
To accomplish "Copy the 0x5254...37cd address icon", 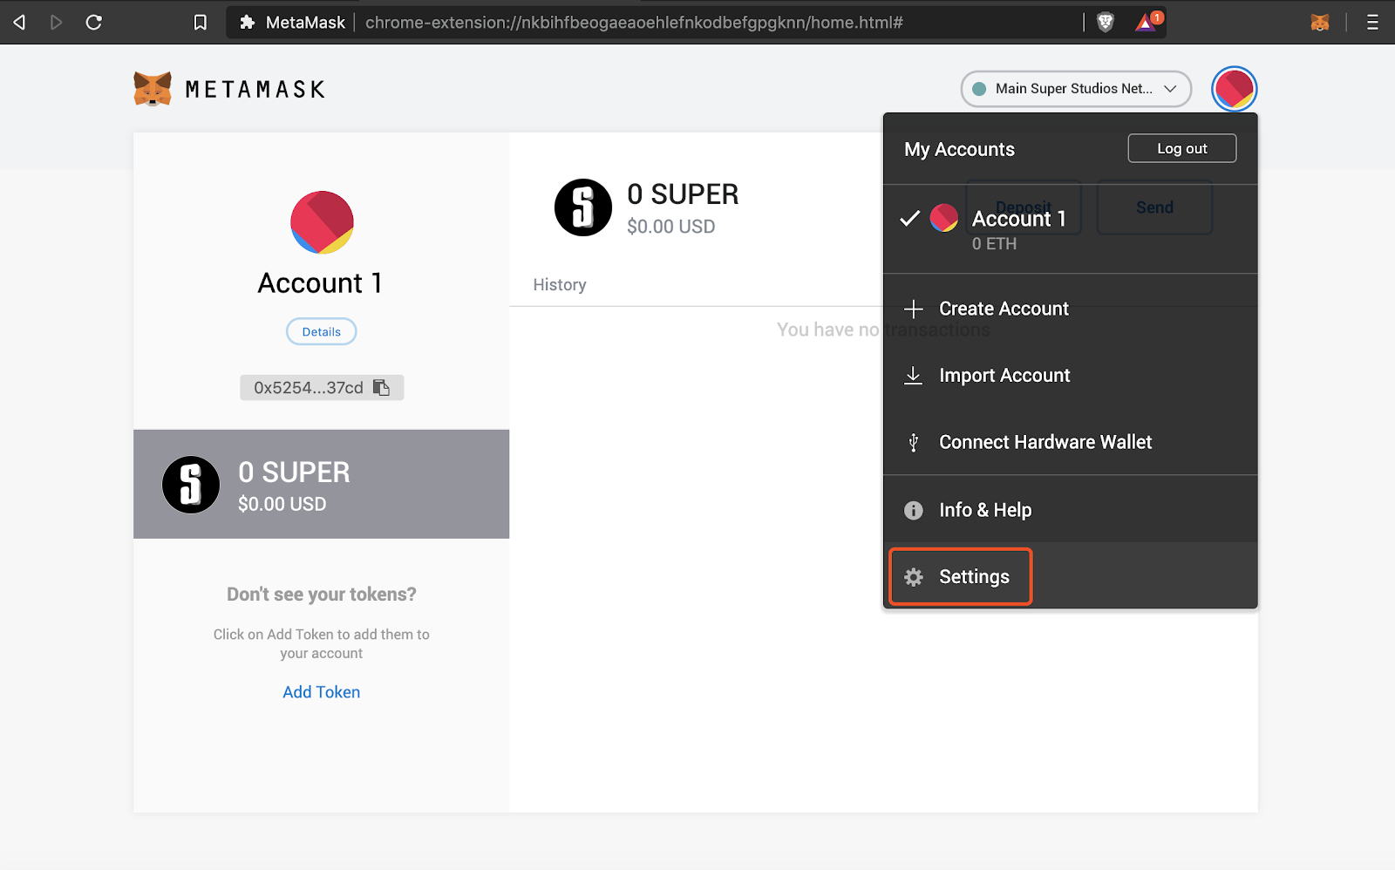I will [x=381, y=388].
